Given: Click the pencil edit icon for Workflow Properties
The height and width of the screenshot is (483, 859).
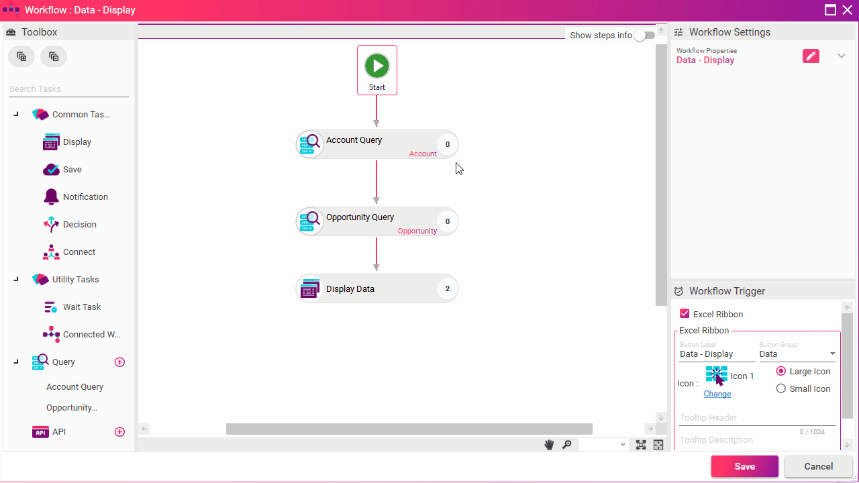Looking at the screenshot, I should pos(811,56).
